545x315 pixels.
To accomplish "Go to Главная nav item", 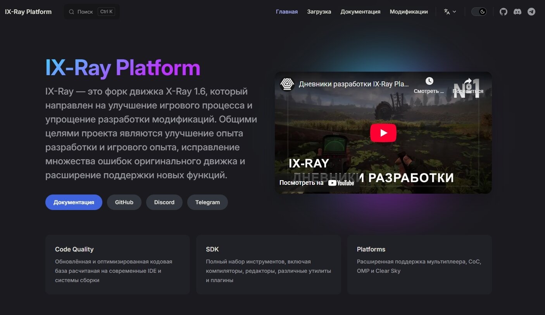I will [287, 12].
